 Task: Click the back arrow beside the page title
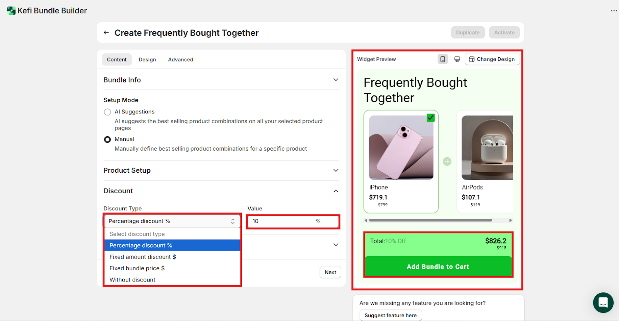point(106,33)
